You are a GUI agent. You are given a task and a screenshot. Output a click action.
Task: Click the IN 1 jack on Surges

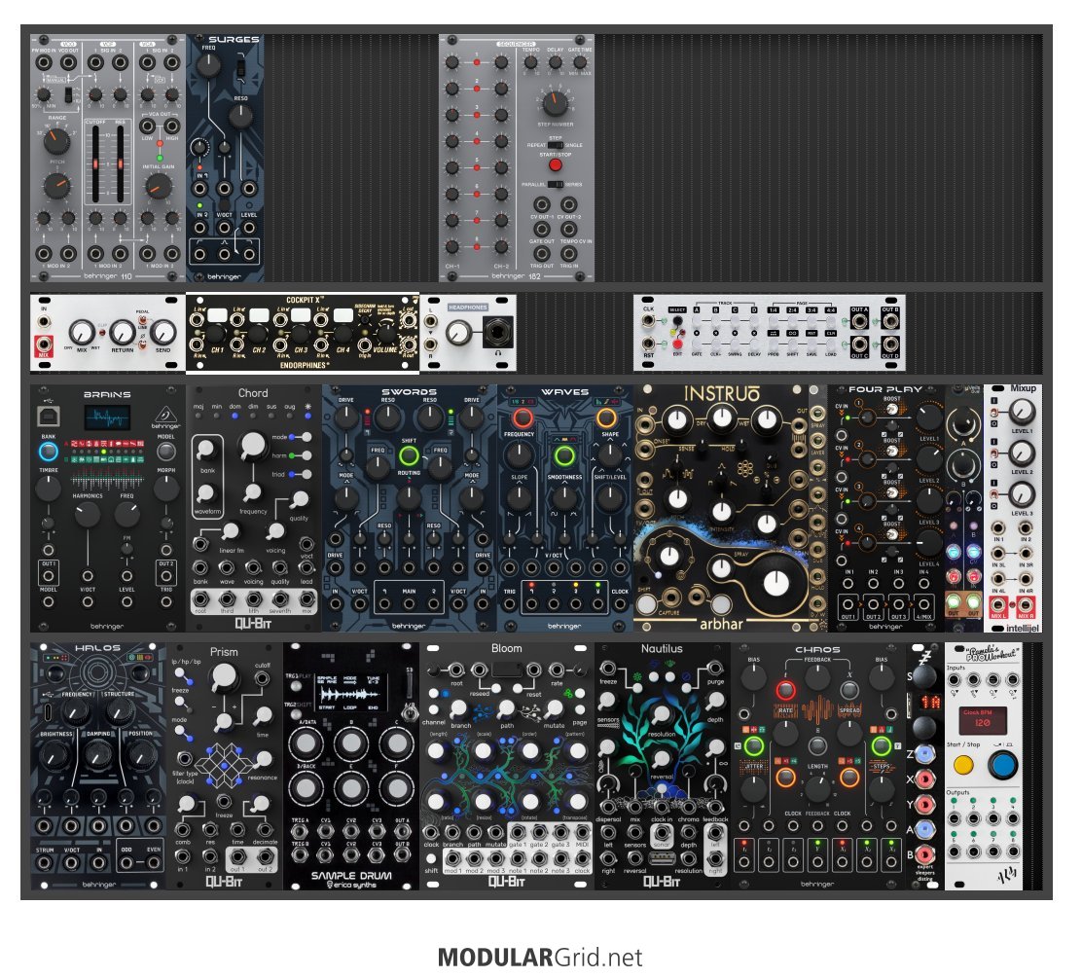200,189
